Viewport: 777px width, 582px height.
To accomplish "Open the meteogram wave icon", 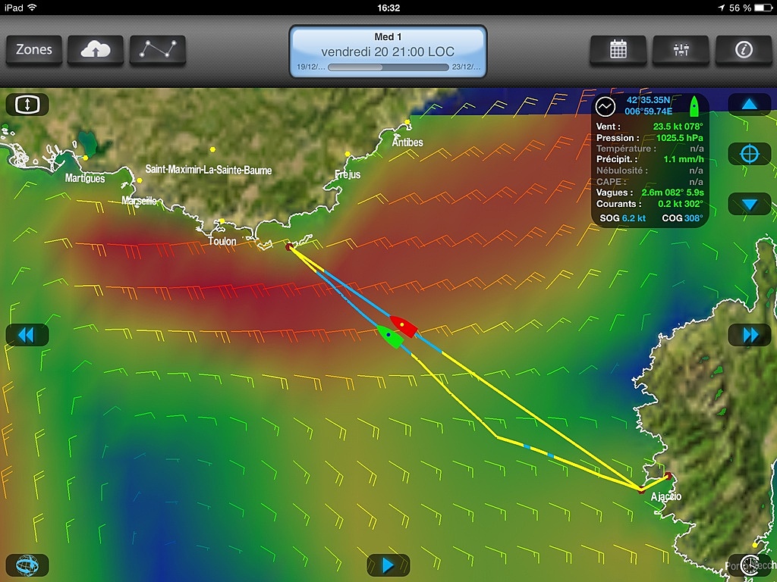I will [x=605, y=106].
